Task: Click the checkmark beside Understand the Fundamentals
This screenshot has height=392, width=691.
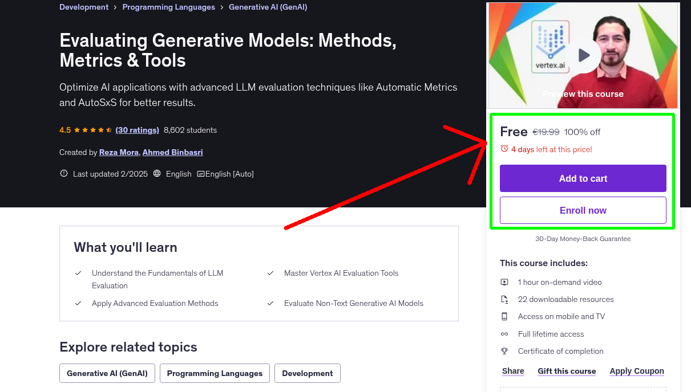Action: [x=78, y=273]
